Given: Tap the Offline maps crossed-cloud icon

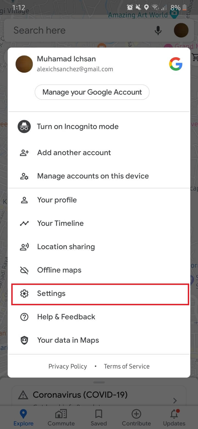Looking at the screenshot, I should [x=24, y=270].
